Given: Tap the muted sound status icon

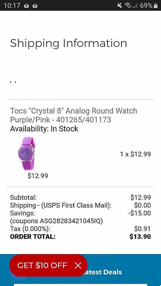Looking at the screenshot, I should [120, 5].
